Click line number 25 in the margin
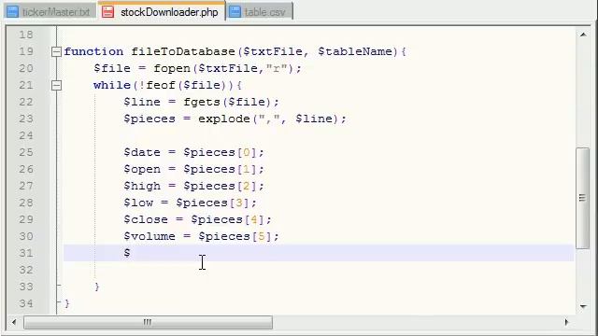This screenshot has width=598, height=336. click(26, 152)
